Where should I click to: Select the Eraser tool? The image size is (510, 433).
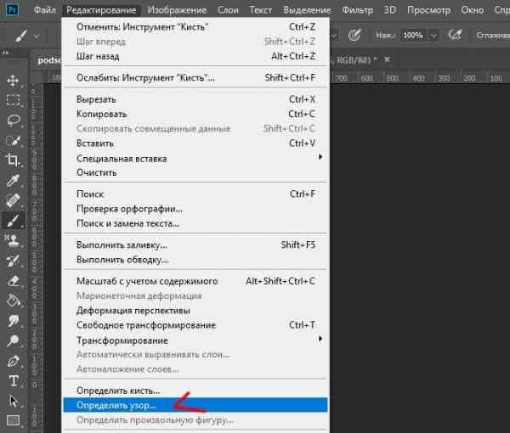pyautogui.click(x=14, y=280)
